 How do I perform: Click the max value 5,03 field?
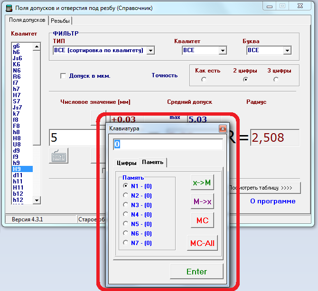point(205,119)
